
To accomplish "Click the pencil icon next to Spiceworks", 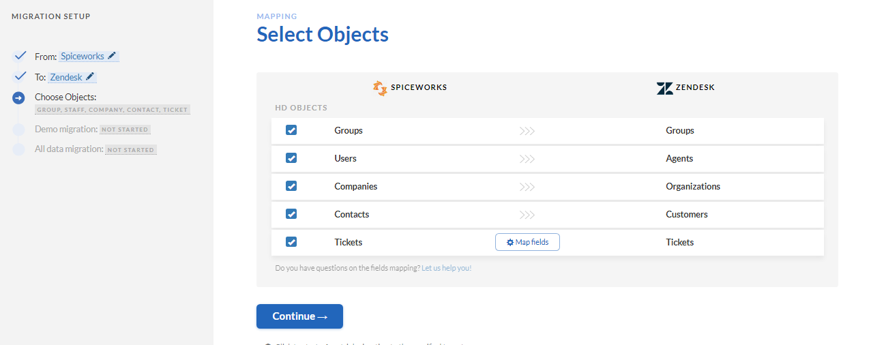I will 113,56.
